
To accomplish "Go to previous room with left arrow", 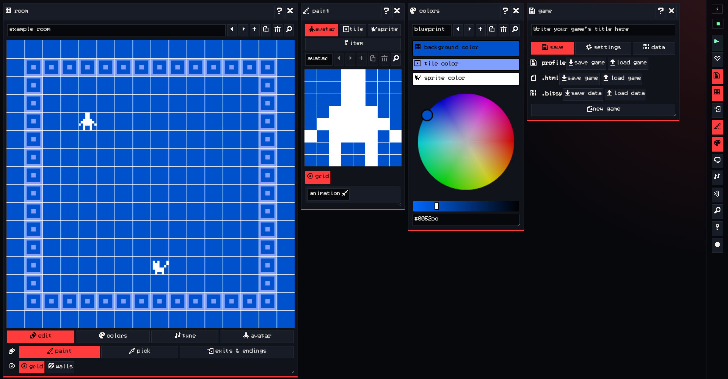I will point(232,30).
